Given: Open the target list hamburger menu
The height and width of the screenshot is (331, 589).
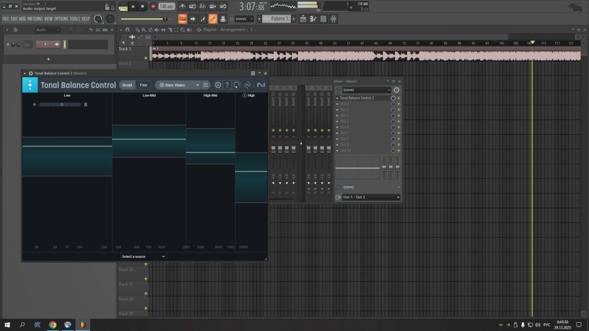Looking at the screenshot, I should (206, 85).
